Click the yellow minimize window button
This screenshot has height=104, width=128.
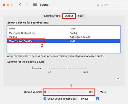(x=8, y=5)
